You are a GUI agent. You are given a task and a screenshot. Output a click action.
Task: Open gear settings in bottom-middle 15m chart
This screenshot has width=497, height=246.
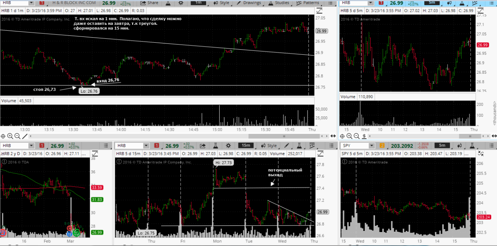[x=228, y=146]
